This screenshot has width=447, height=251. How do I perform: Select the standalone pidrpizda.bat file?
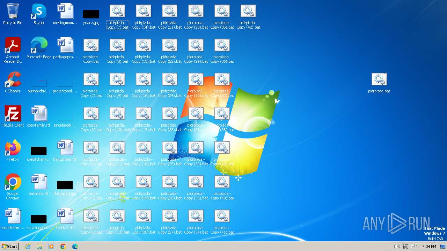coord(379,82)
